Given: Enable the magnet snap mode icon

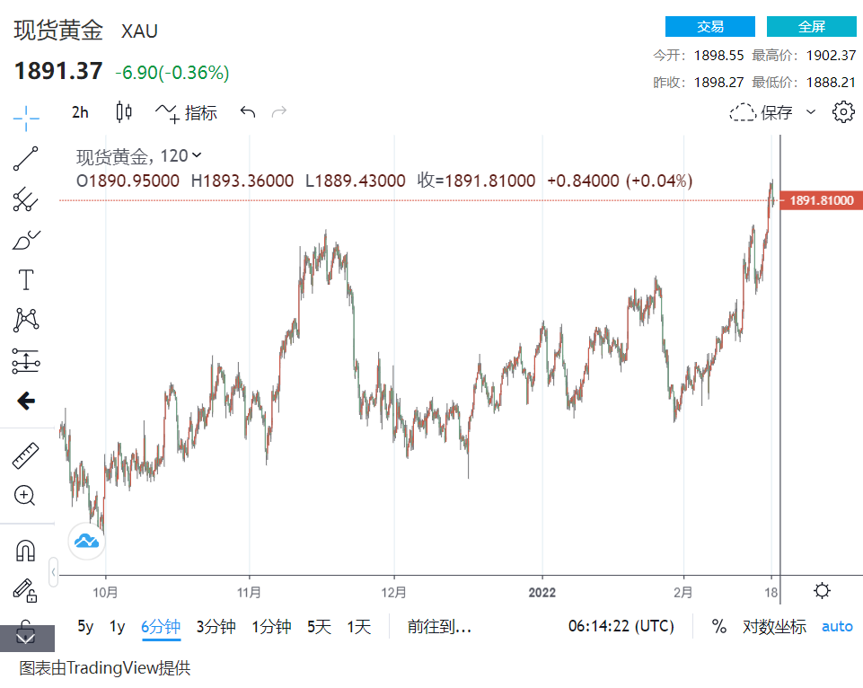Looking at the screenshot, I should 26,550.
